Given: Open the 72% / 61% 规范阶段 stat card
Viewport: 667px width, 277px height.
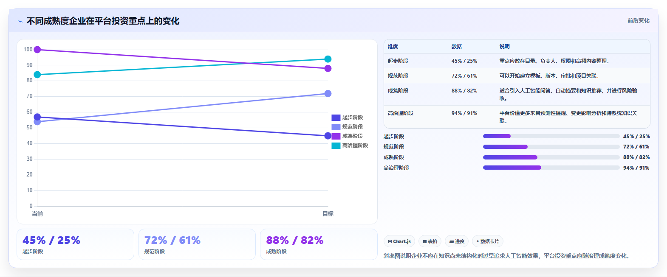Looking at the screenshot, I should [197, 244].
